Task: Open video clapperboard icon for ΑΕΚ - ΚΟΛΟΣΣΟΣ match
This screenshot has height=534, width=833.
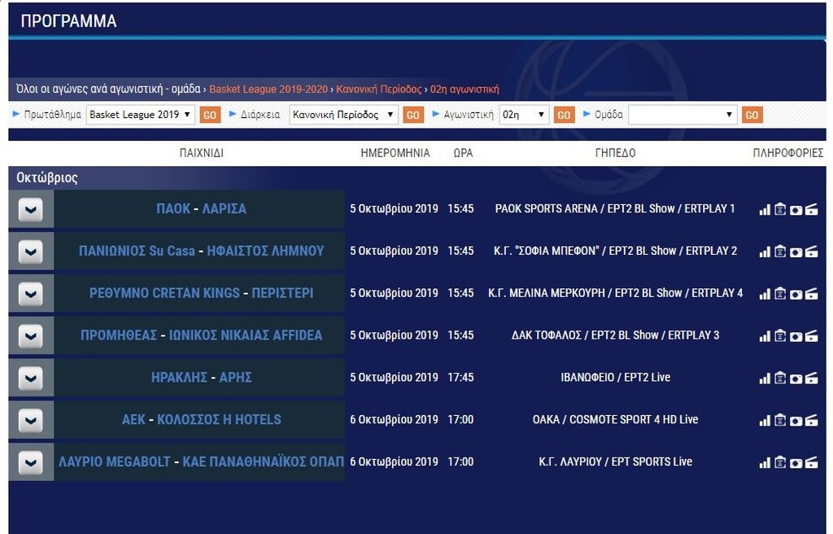Action: click(x=811, y=421)
